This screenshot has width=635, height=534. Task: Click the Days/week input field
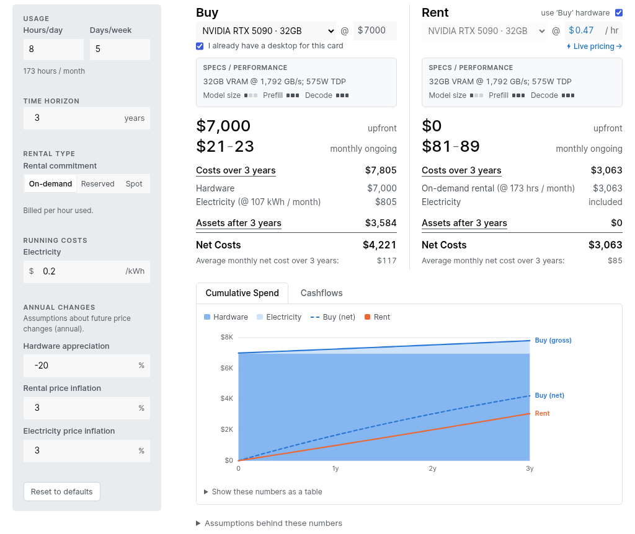tap(120, 50)
